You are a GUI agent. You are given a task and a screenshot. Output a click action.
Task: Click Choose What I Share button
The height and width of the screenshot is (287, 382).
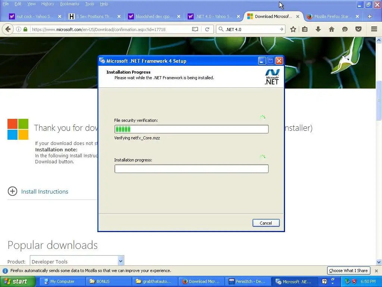(x=348, y=271)
